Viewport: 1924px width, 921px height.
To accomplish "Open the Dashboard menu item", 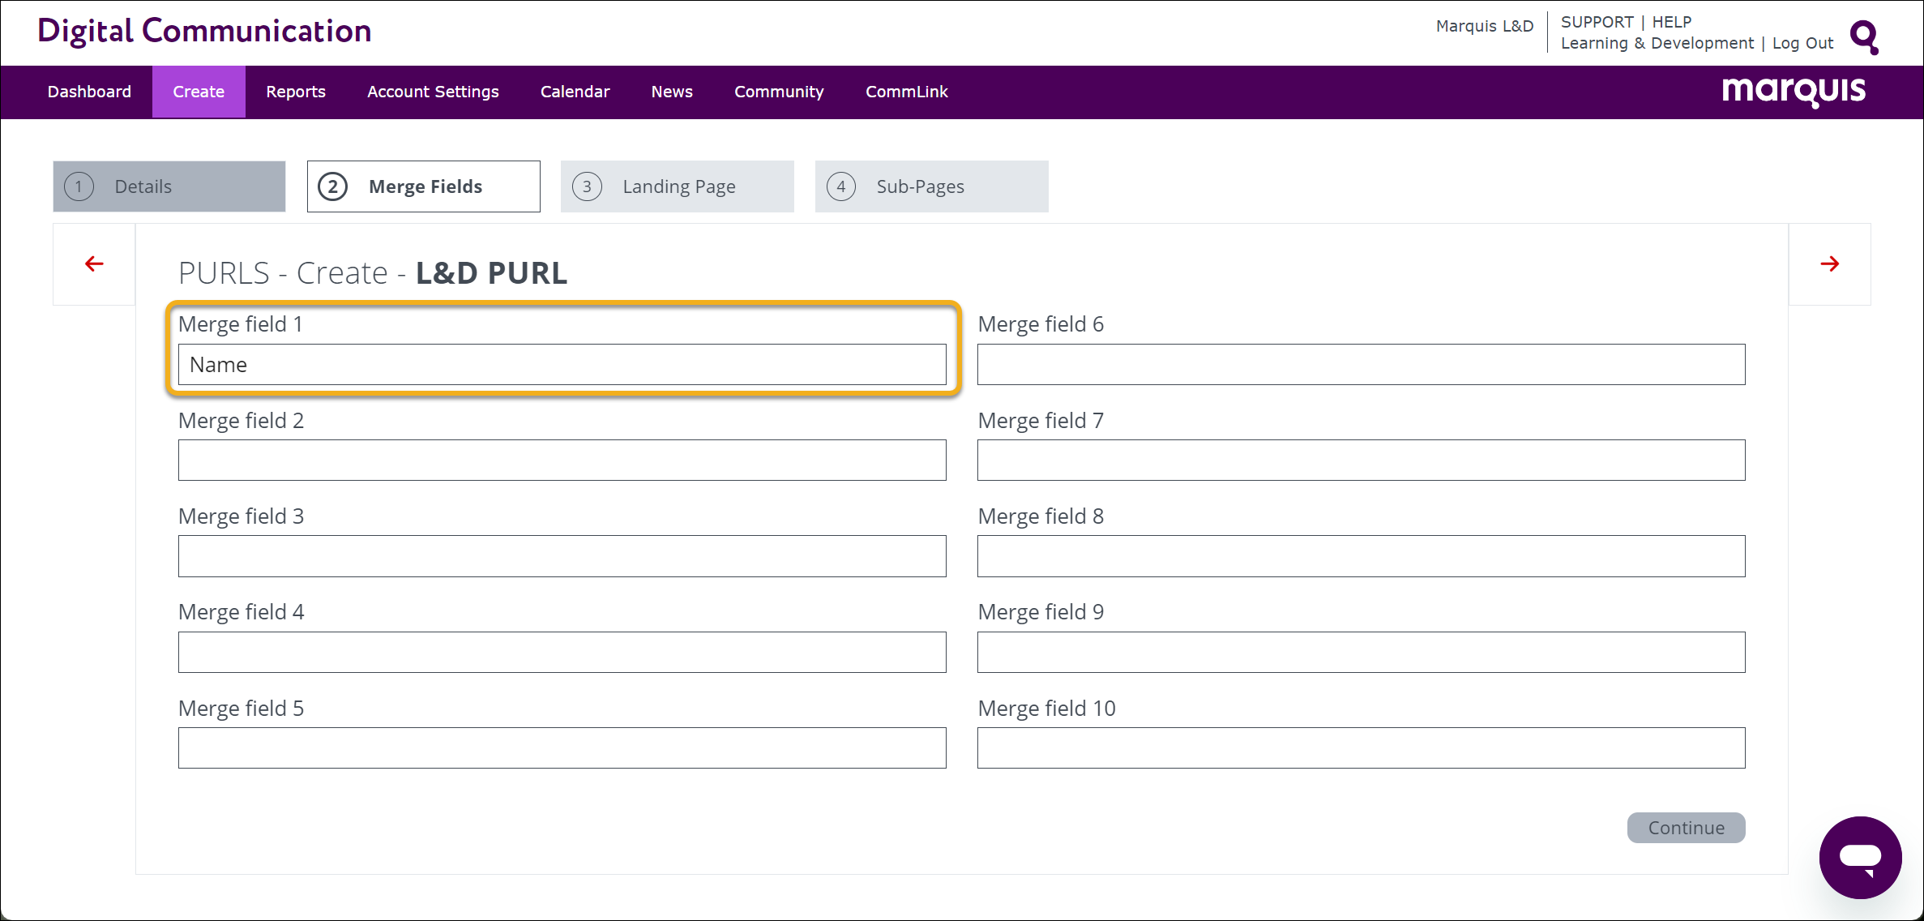I will 89,92.
